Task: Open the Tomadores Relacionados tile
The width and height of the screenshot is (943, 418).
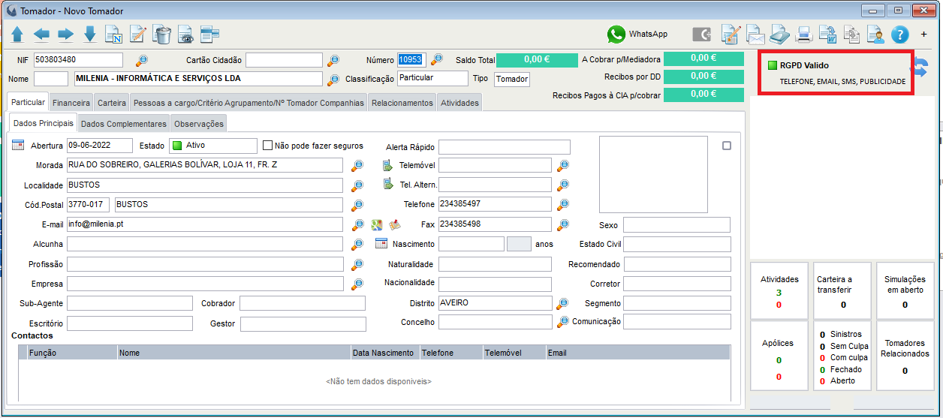Action: click(905, 356)
